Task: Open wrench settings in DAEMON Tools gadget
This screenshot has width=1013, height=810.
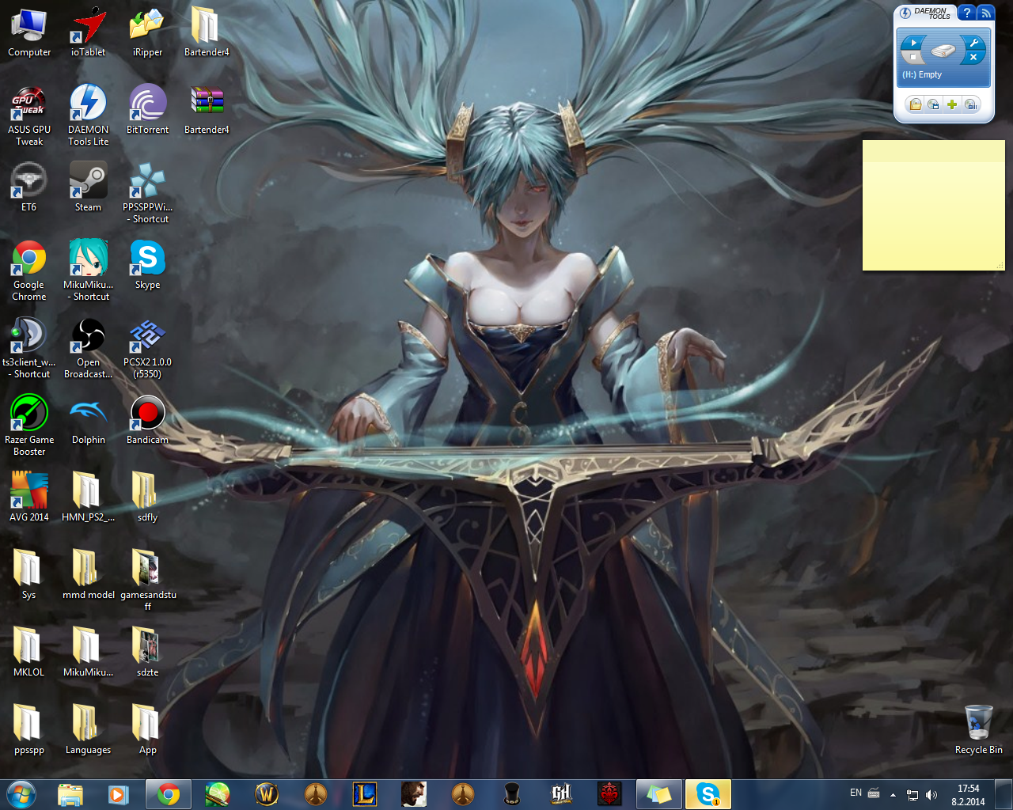Action: coord(973,43)
